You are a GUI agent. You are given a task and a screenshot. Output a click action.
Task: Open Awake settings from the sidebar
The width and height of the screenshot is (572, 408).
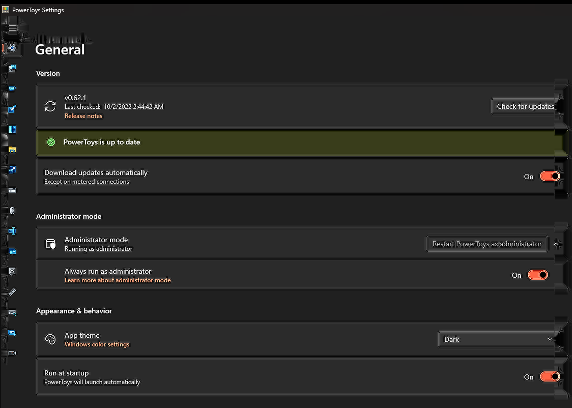12,88
